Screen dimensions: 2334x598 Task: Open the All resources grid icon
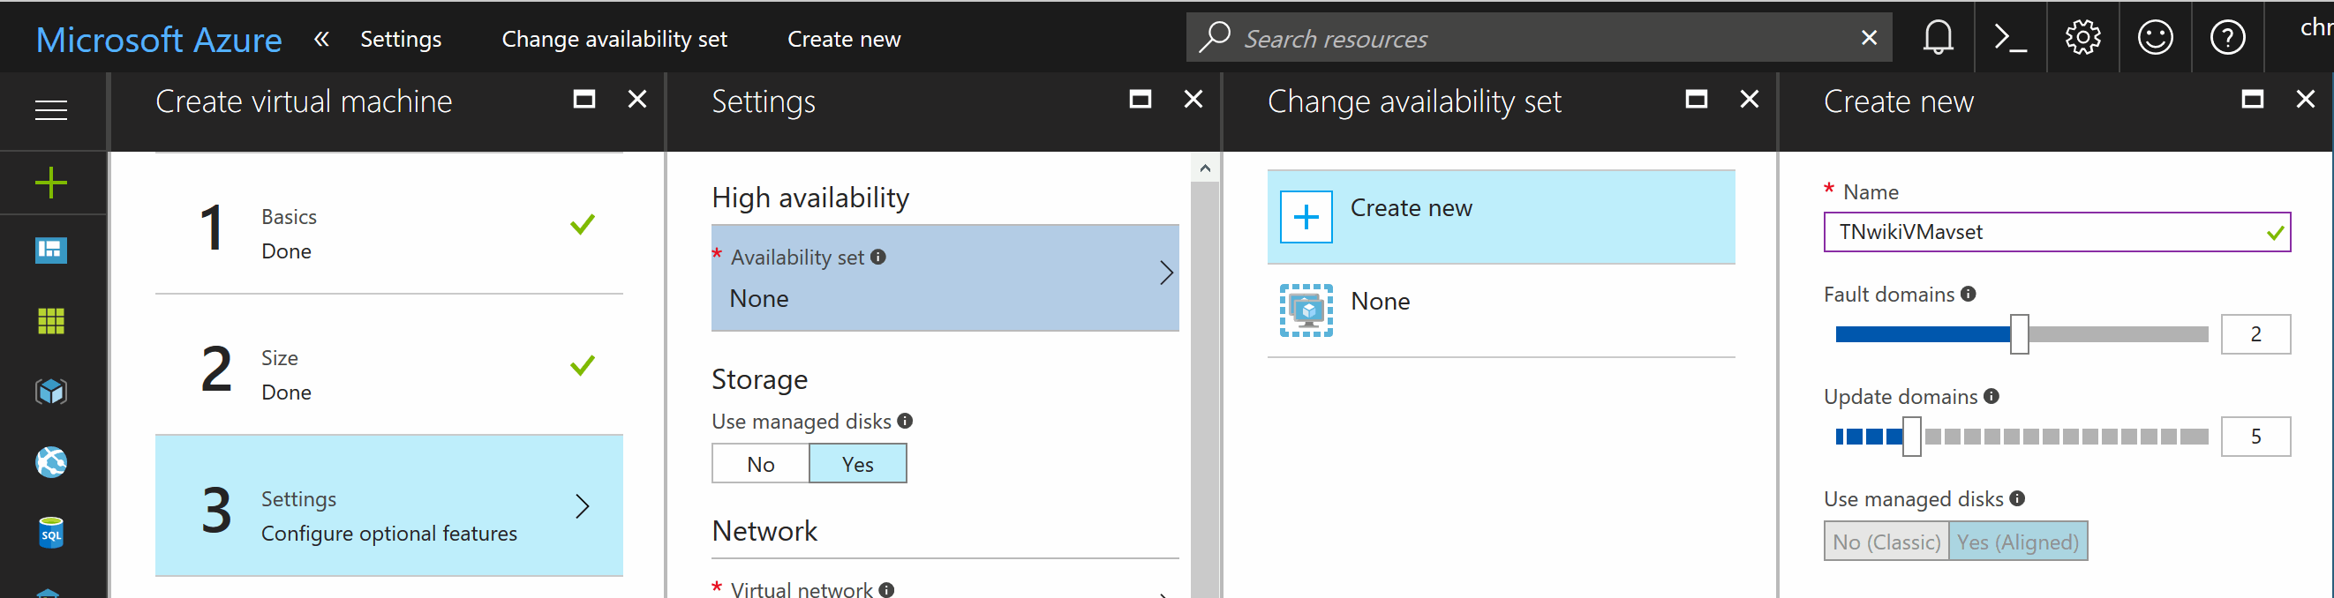[50, 321]
